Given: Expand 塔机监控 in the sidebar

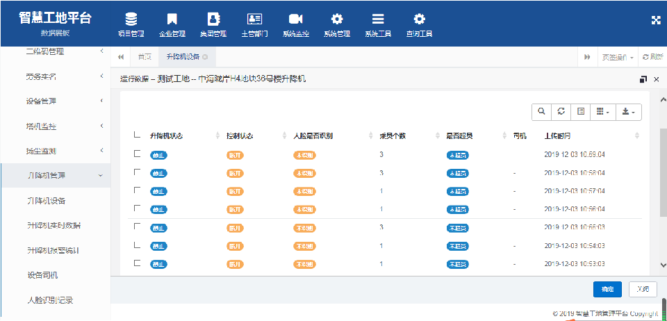Looking at the screenshot, I should pyautogui.click(x=56, y=126).
